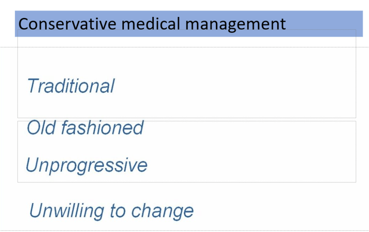Select the "Traditional" text line
Screen dimensions: 369x232
click(71, 86)
